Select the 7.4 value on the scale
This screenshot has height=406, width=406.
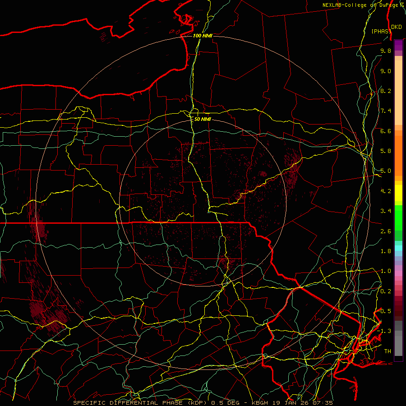386,111
